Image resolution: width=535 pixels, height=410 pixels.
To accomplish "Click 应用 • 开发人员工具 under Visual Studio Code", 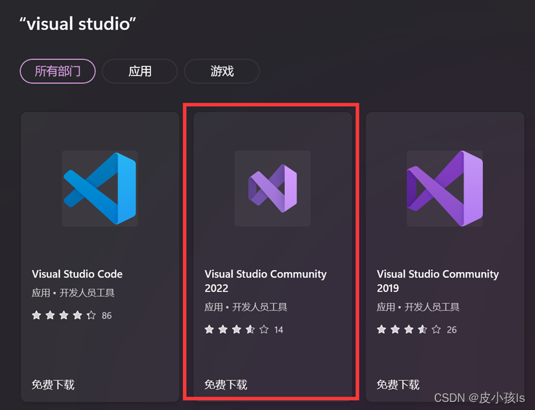I will tap(73, 293).
